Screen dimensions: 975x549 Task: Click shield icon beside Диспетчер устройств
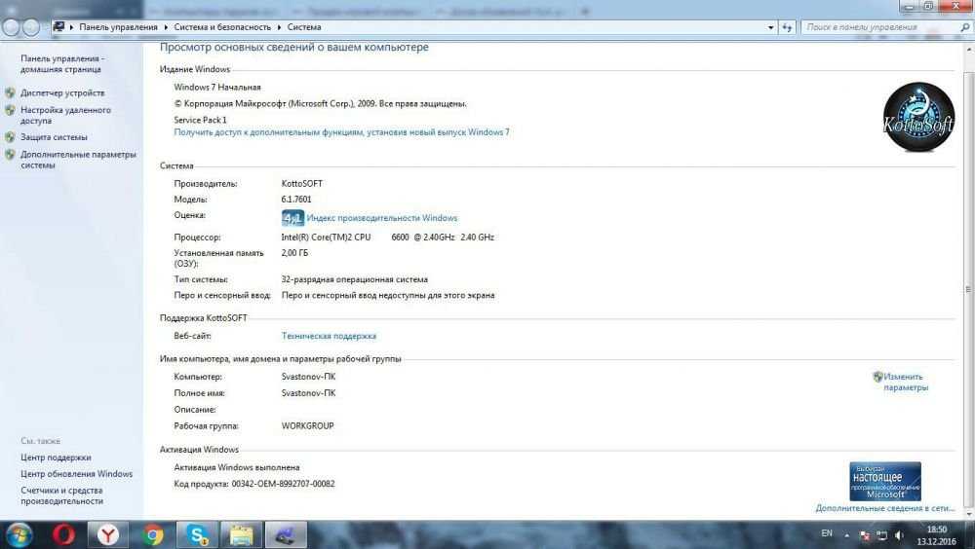[10, 93]
